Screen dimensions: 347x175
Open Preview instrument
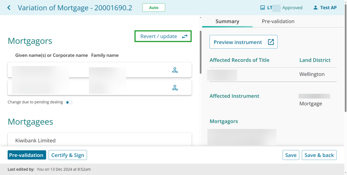243,42
